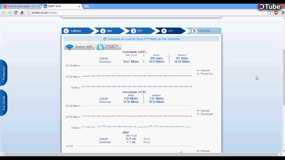285x160 pixels.
Task: Go to the browser home icon
Action: [x=22, y=12]
